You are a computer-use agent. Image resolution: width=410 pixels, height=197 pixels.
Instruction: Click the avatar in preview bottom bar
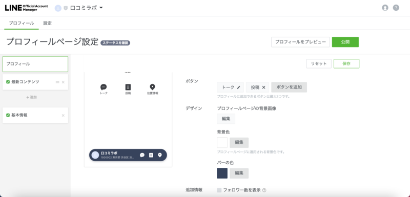pyautogui.click(x=95, y=155)
